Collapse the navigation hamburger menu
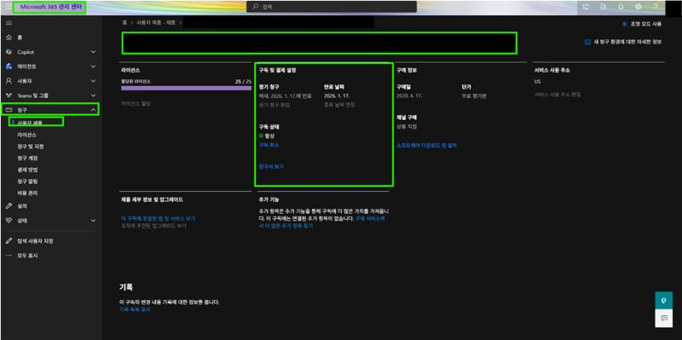The width and height of the screenshot is (682, 340). click(9, 23)
